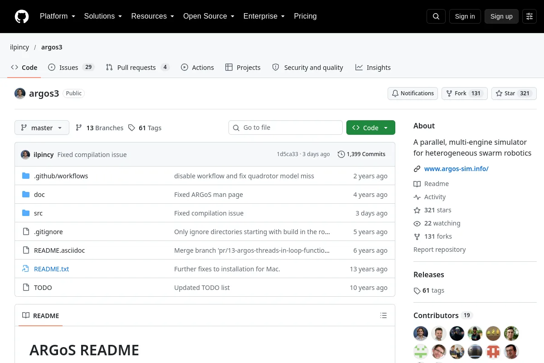Go to the Pricing page
544x363 pixels.
coord(305,16)
